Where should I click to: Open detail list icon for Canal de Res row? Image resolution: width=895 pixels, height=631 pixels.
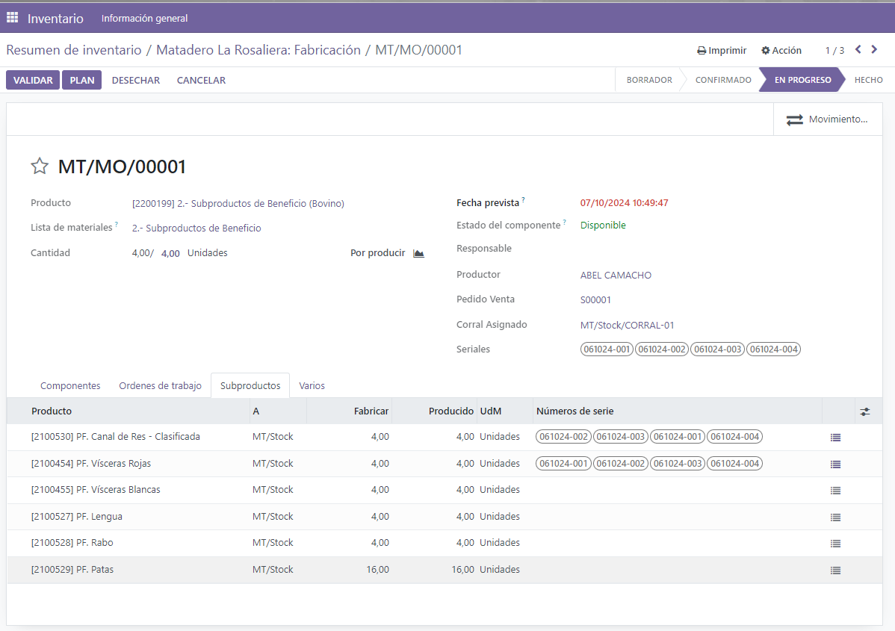pyautogui.click(x=836, y=438)
